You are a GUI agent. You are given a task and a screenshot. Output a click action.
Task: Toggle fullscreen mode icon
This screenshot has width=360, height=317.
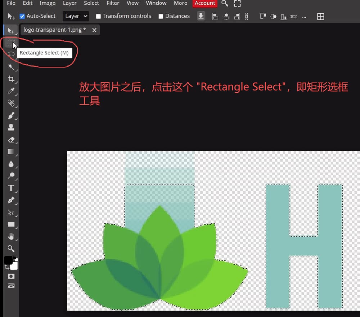pyautogui.click(x=237, y=3)
